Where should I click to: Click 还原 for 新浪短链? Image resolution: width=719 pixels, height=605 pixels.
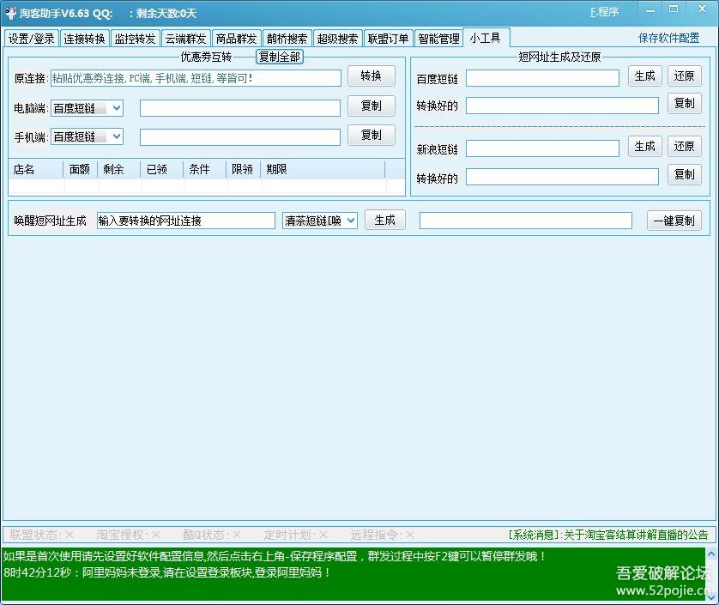pyautogui.click(x=684, y=147)
